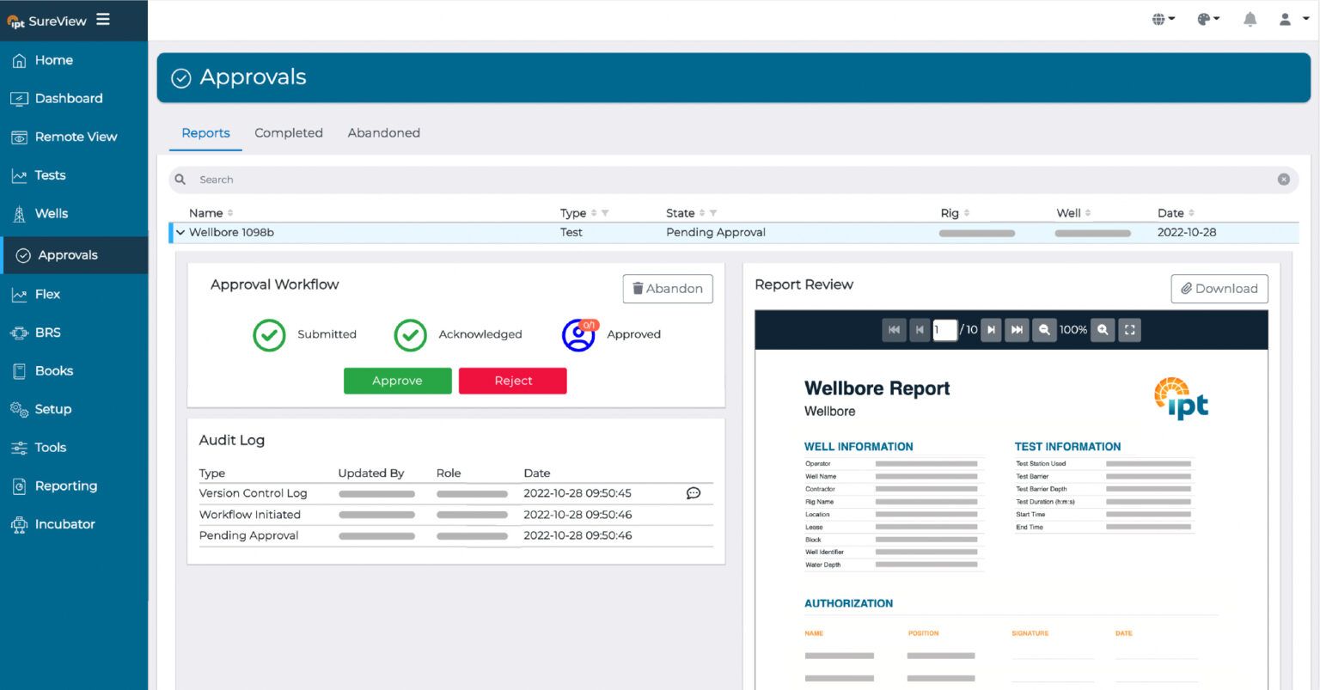Open the color theme palette picker
The image size is (1320, 690).
[x=1207, y=19]
